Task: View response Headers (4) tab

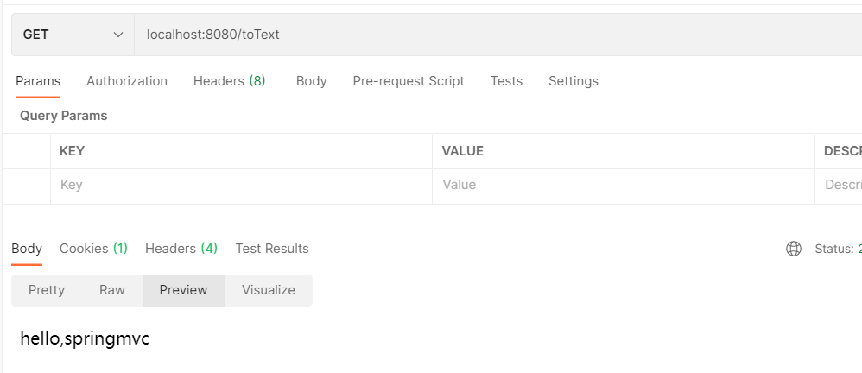Action: pyautogui.click(x=181, y=249)
